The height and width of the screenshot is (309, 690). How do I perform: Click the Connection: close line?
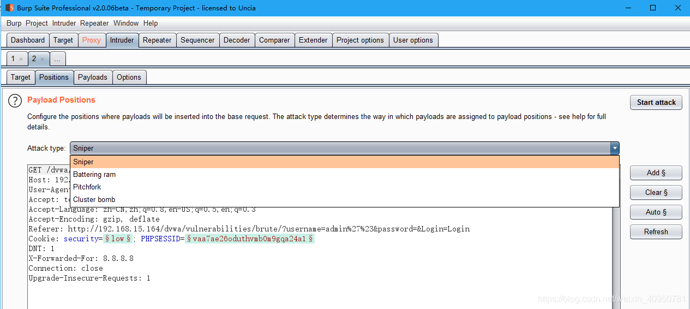point(65,268)
